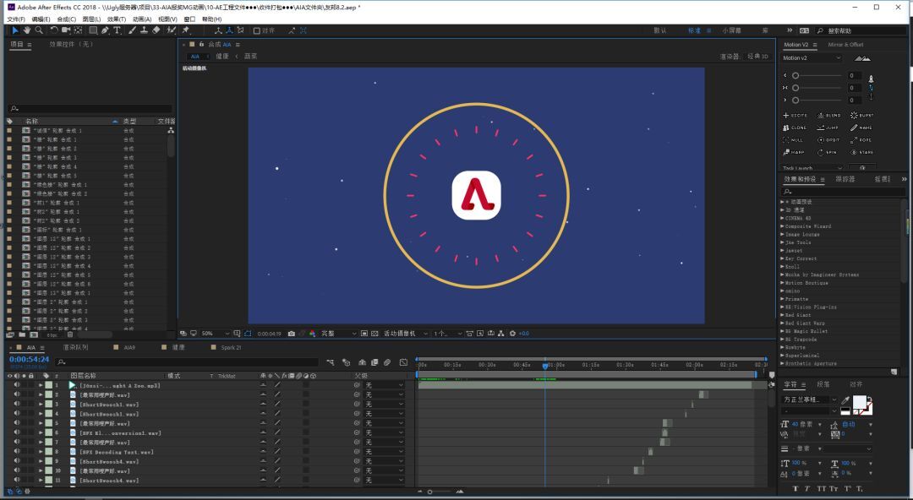Expand layer 2 properties triangle
Viewport: 913px width, 500px height.
coord(41,394)
